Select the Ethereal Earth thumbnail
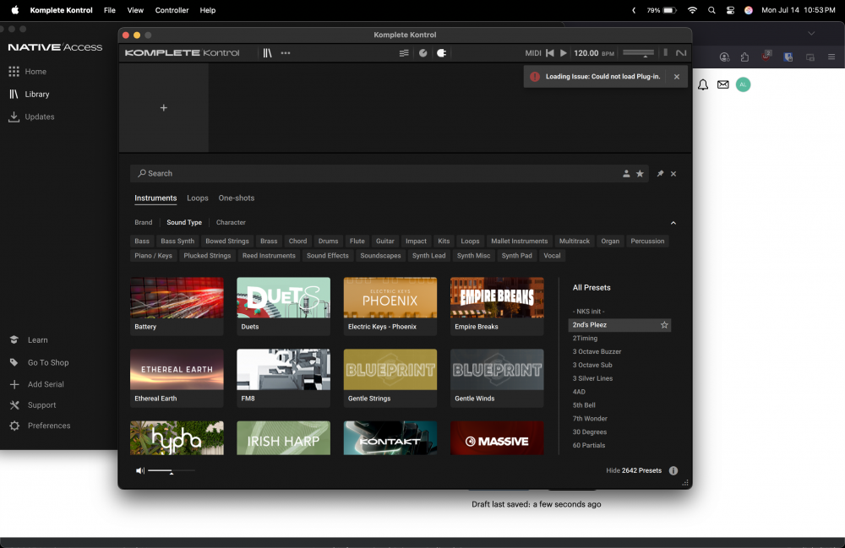Image resolution: width=845 pixels, height=548 pixels. point(177,378)
